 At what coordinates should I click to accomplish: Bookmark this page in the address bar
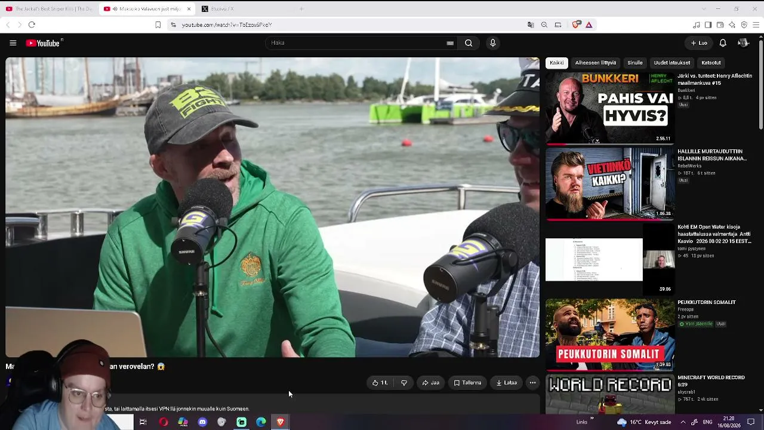click(158, 24)
